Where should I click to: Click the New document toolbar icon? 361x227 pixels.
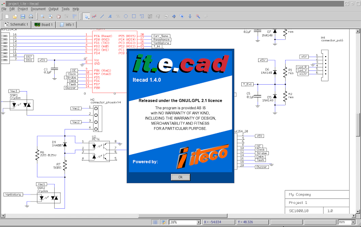(x=7, y=16)
